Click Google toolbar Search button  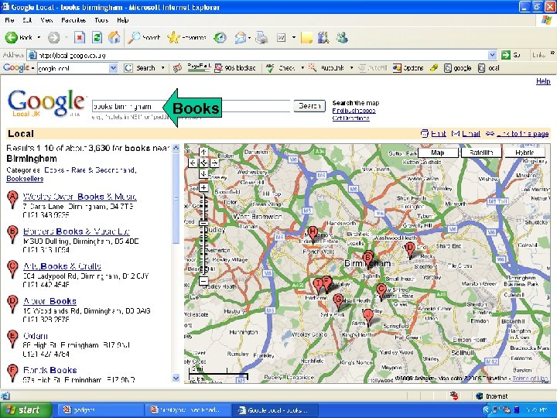pos(140,68)
